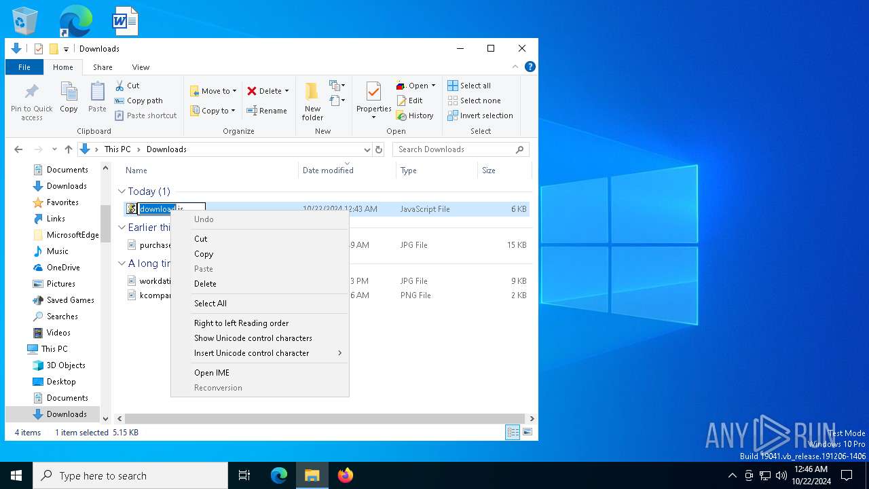Create a New folder

point(312,101)
